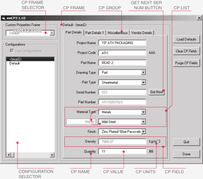
Task: Click the swCP3 title bar app icon
Action: [x=4, y=18]
